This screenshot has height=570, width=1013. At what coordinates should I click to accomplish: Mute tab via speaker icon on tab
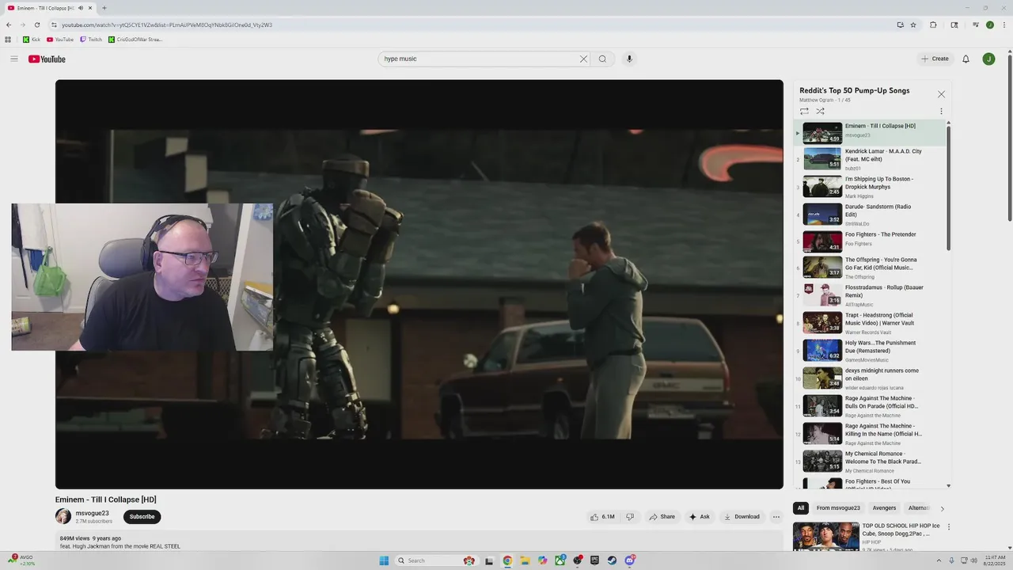click(81, 8)
